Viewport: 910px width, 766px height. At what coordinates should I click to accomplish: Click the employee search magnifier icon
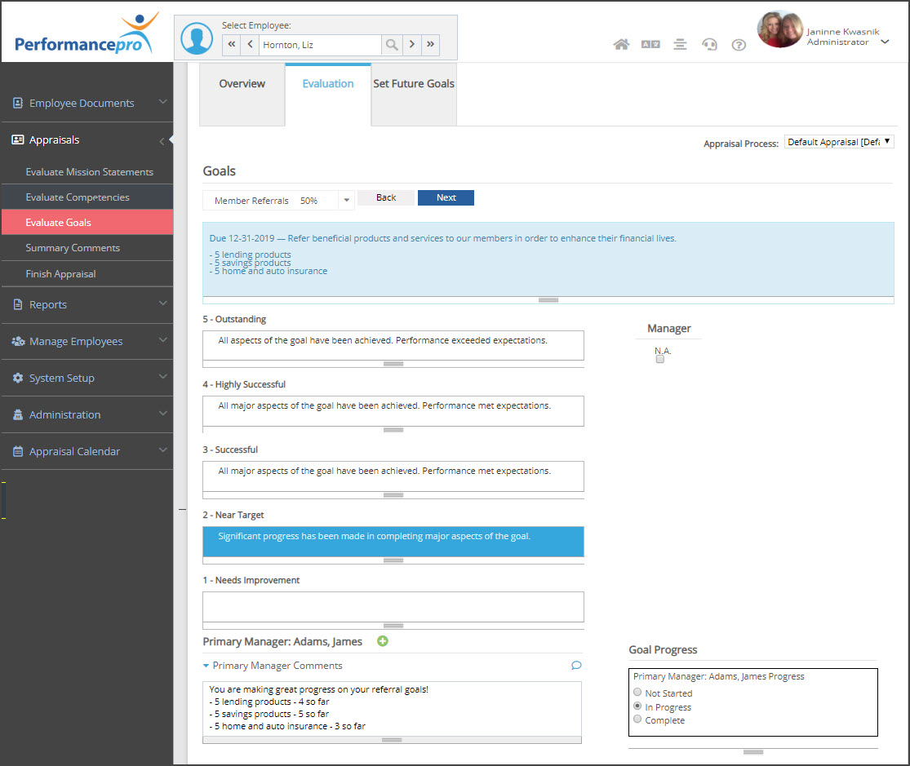coord(392,45)
